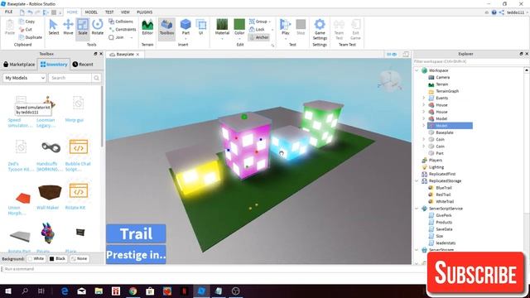Set Toolbox background to None
This screenshot has height=298, width=530.
point(79,259)
